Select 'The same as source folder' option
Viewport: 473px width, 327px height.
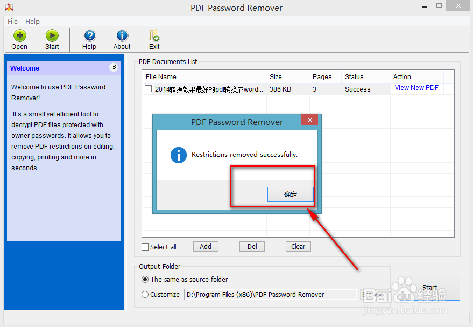145,280
